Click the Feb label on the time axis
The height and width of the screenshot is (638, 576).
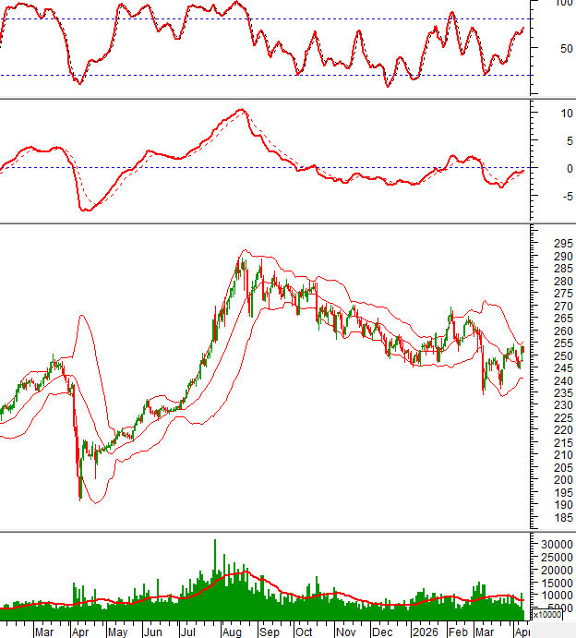pyautogui.click(x=456, y=632)
